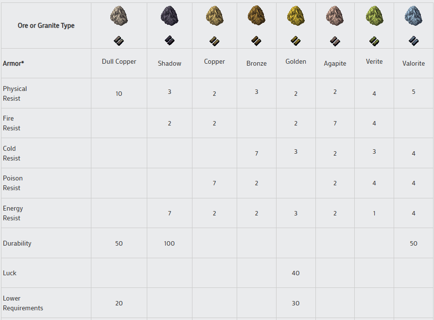Click the Copper ore rock icon
The height and width of the screenshot is (320, 434).
(214, 16)
